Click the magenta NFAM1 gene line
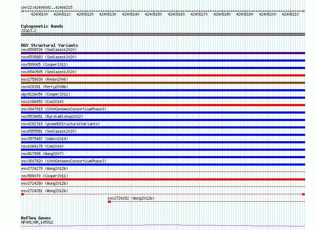Screen dimensions: 315x230 (x=163, y=225)
